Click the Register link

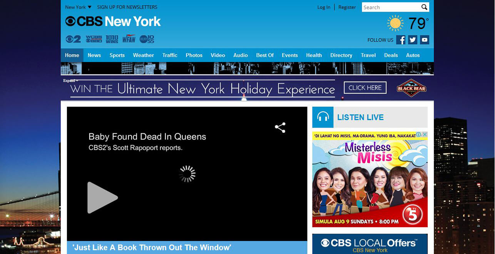click(x=347, y=7)
